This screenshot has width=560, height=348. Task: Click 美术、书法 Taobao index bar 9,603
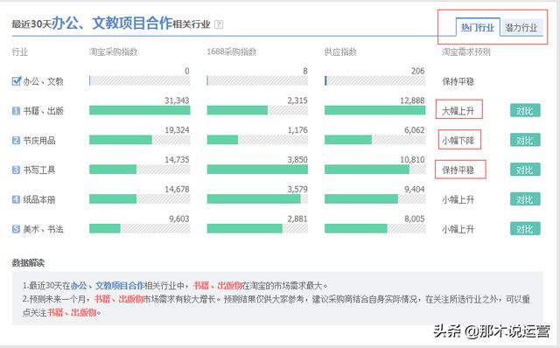click(x=140, y=228)
